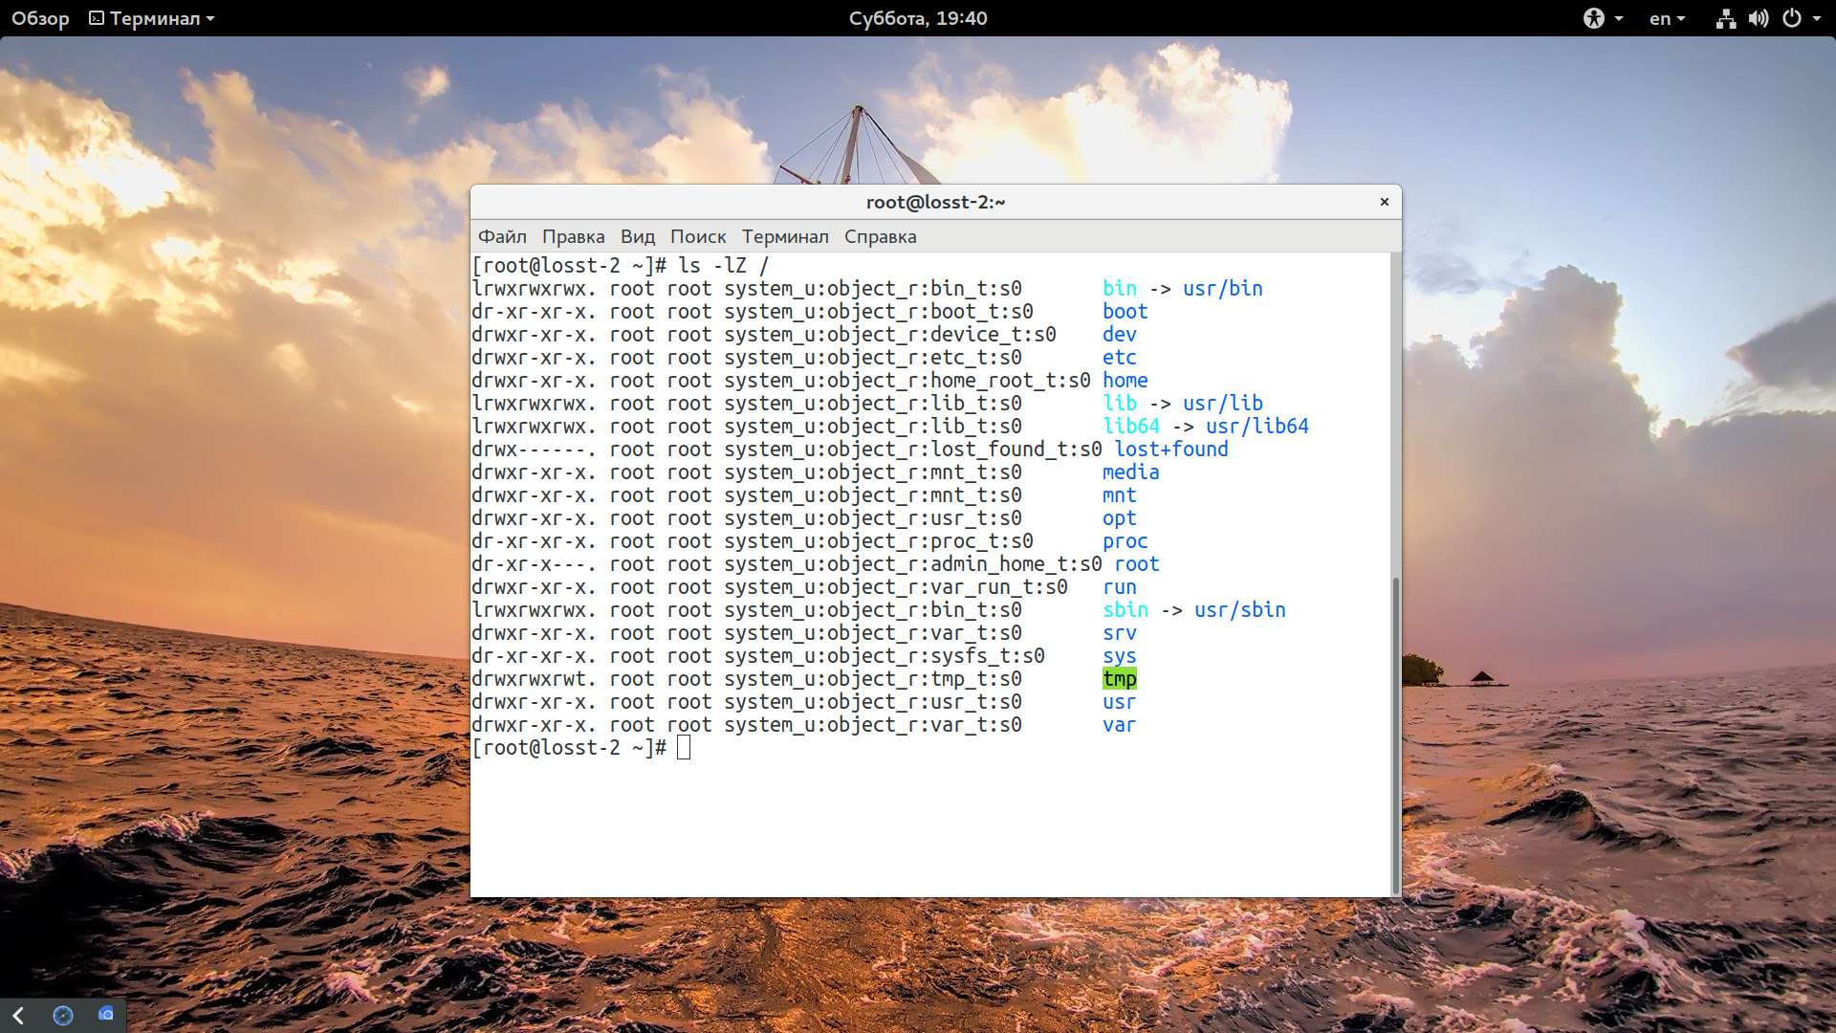Click the blue 'mnt' directory name
The height and width of the screenshot is (1033, 1836).
(x=1120, y=495)
